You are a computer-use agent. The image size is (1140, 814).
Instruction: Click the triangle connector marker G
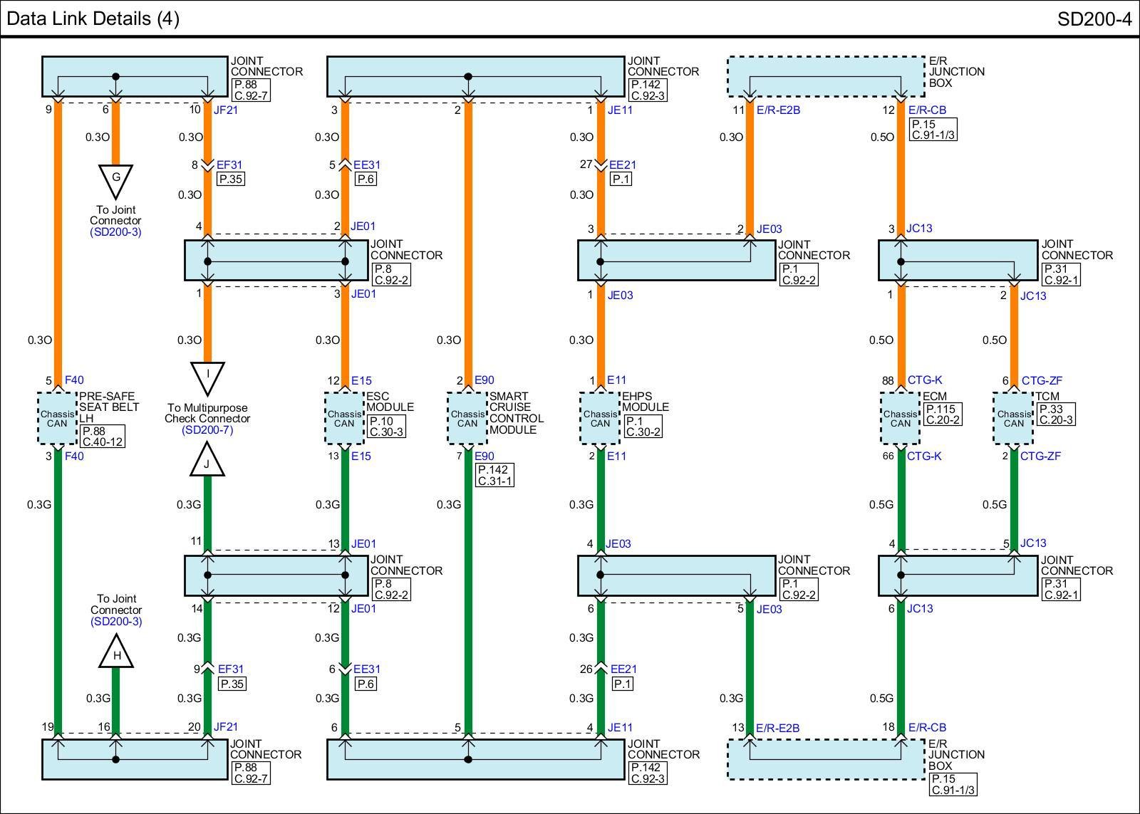115,179
